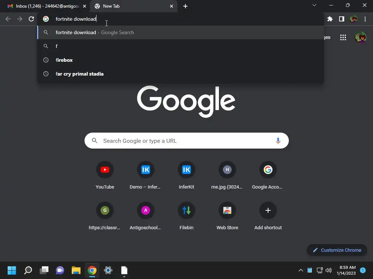This screenshot has width=373, height=279.
Task: Click the Google search box
Action: tap(186, 141)
